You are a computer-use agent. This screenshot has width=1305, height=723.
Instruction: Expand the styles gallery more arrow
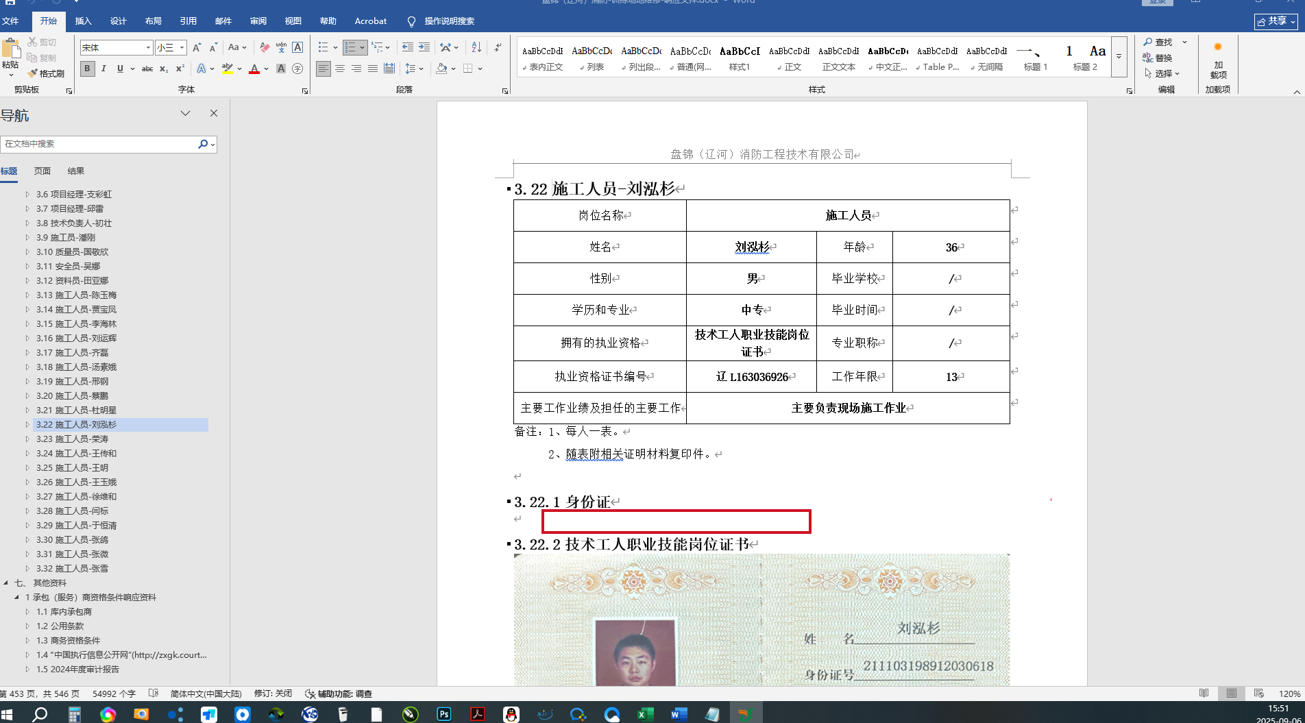(1119, 56)
